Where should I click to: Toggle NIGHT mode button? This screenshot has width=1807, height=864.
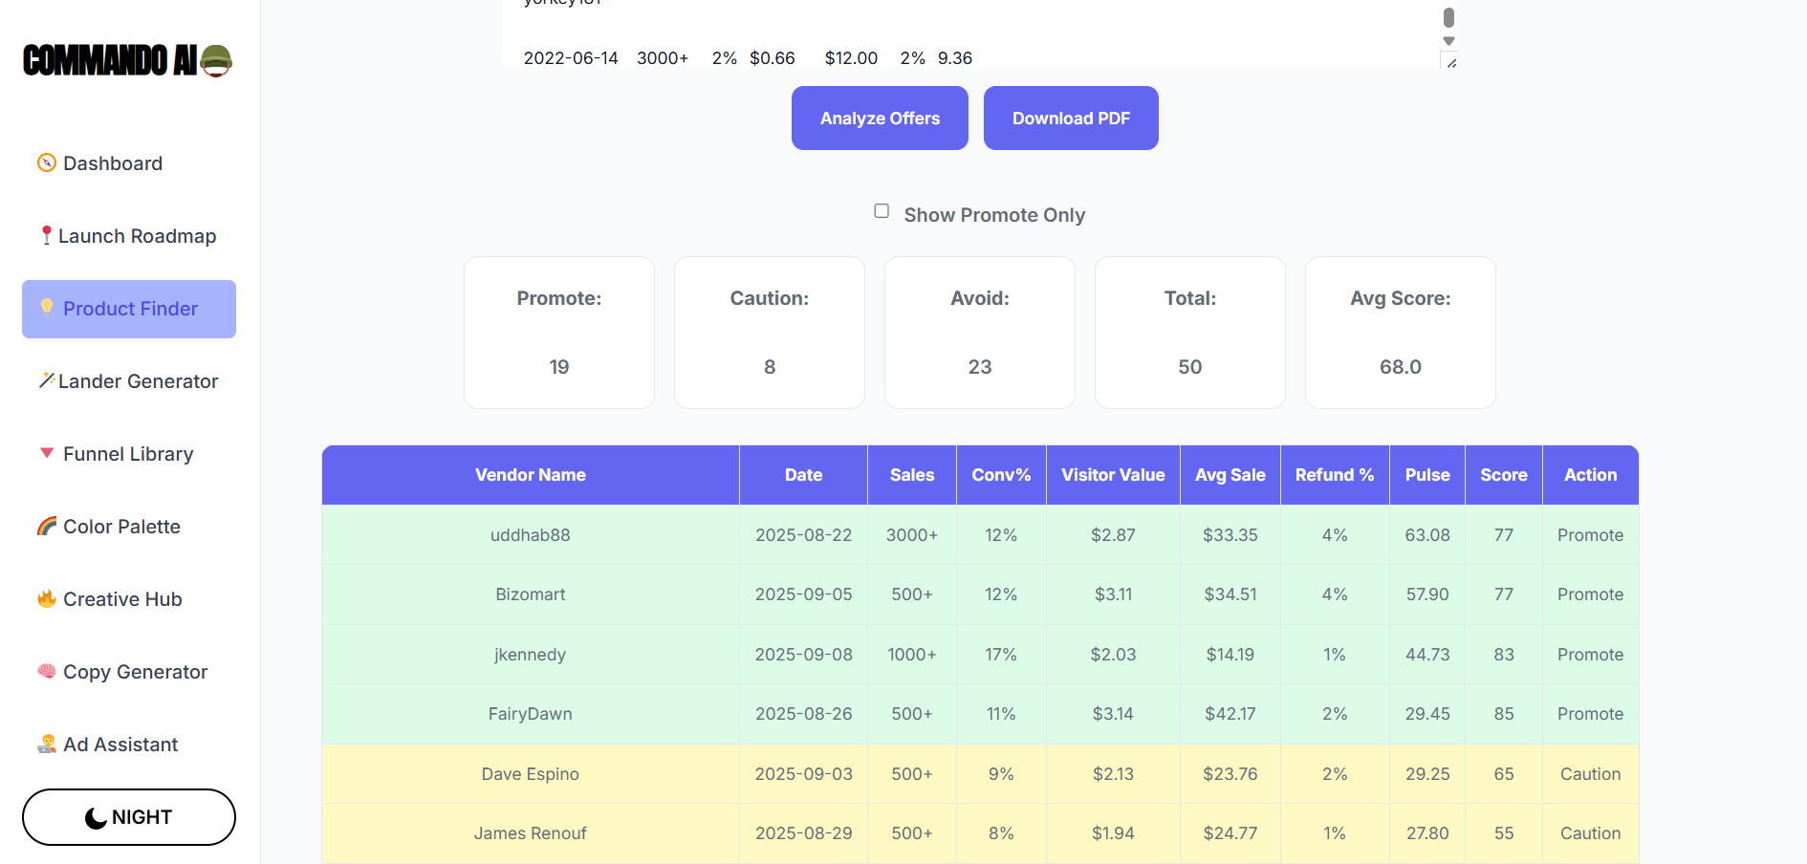click(x=129, y=817)
